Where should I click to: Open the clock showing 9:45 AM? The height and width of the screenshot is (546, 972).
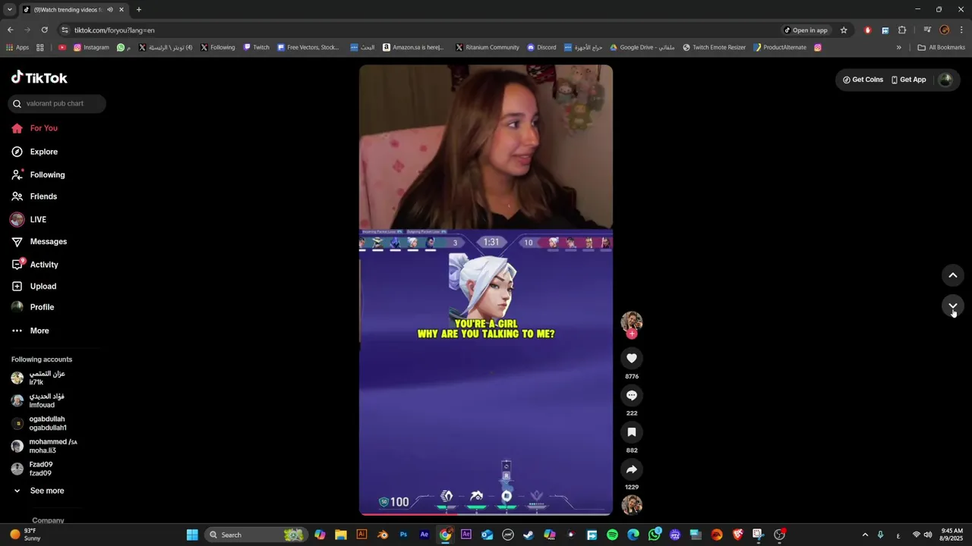pyautogui.click(x=952, y=535)
